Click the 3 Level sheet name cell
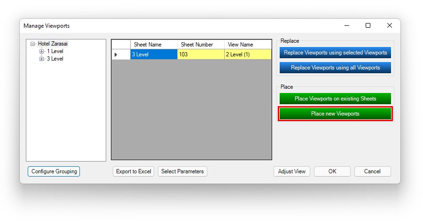 (x=154, y=54)
